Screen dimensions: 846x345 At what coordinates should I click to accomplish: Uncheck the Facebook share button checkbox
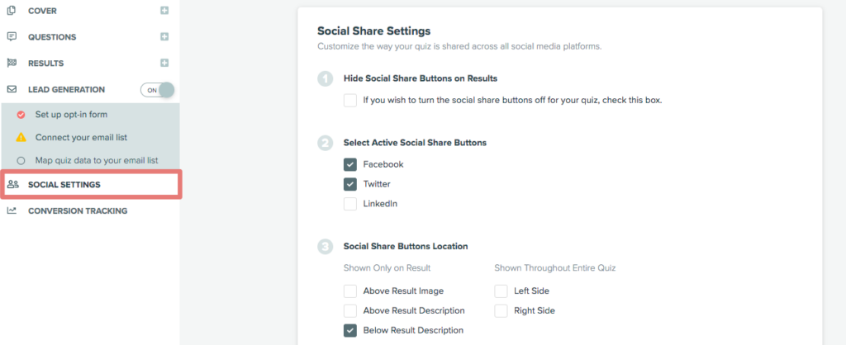[350, 164]
